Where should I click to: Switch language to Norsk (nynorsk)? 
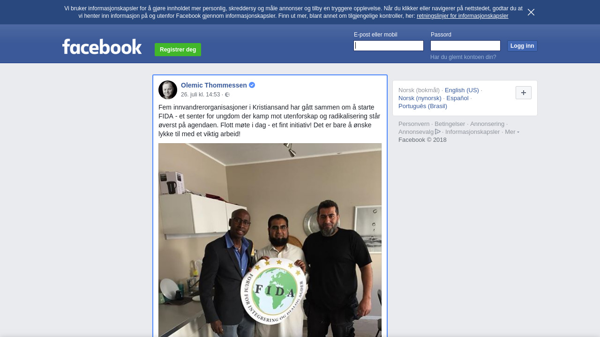pyautogui.click(x=420, y=98)
